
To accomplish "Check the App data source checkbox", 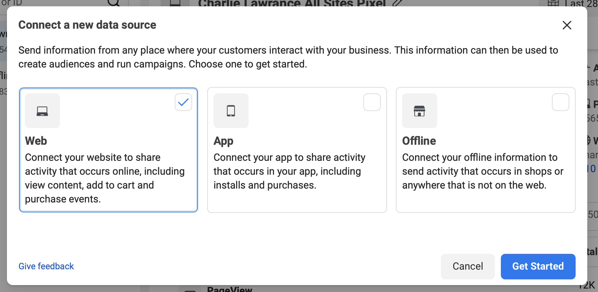I will [372, 102].
